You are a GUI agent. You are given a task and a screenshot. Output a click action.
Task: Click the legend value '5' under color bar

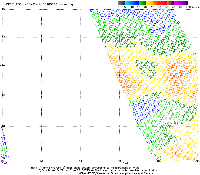[125, 7]
